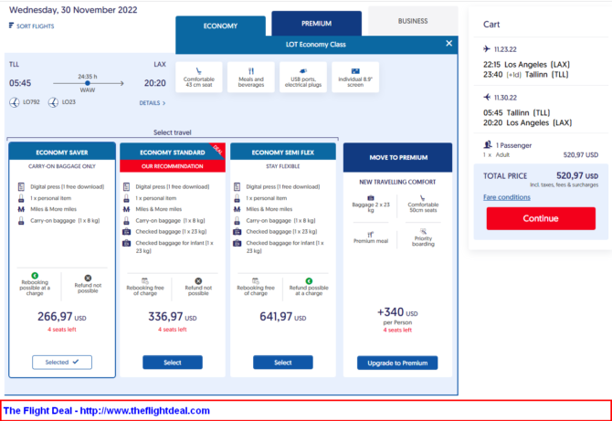Click the Continue button in cart
This screenshot has height=421, width=612.
tap(541, 218)
